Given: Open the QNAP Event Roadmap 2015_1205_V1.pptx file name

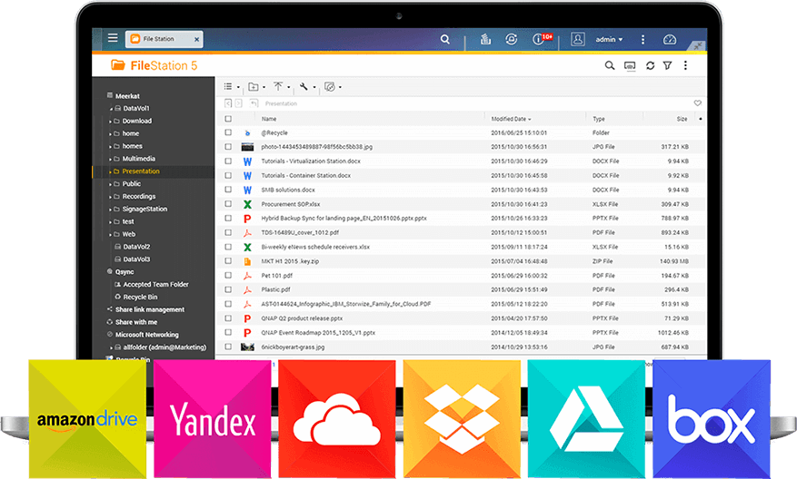Looking at the screenshot, I should 318,333.
